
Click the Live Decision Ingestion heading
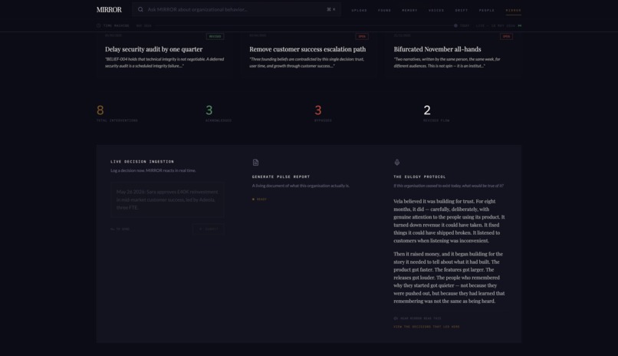[142, 162]
